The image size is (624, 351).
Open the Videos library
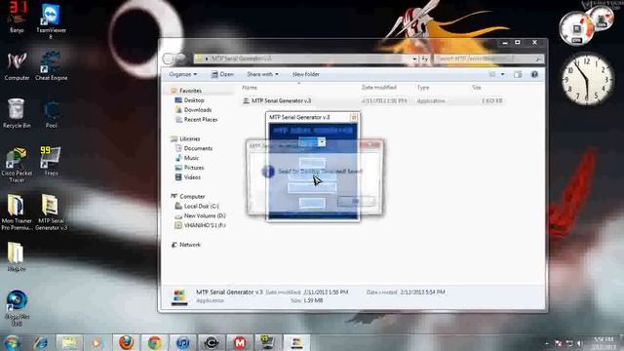pos(192,177)
